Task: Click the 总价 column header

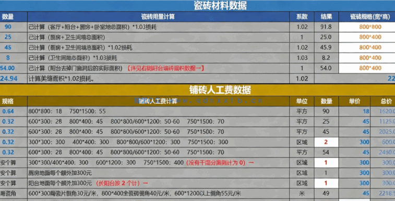Action: click(383, 101)
